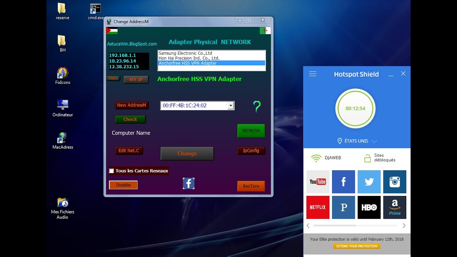Open Netflix tile in Hotspot Shield
The width and height of the screenshot is (457, 257).
(318, 207)
